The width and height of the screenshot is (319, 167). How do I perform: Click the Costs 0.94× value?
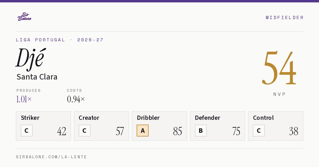click(76, 99)
